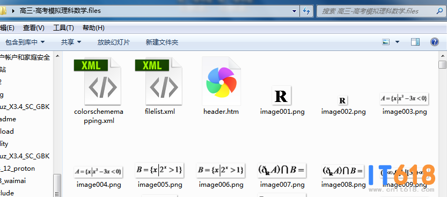Select image001.png thumbnail
447x197 pixels.
pyautogui.click(x=281, y=96)
